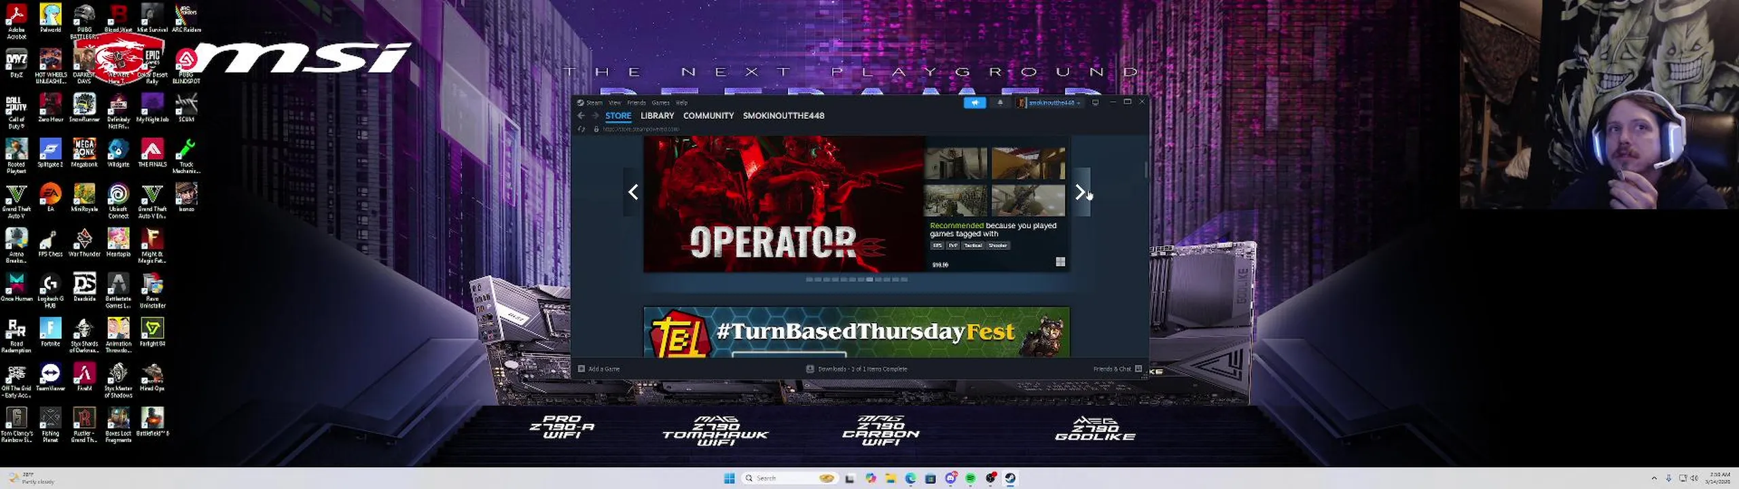Open Steam Downloads status link

[x=857, y=369]
